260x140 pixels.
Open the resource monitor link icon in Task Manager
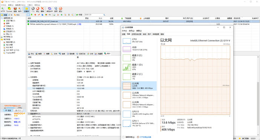pos(138,137)
